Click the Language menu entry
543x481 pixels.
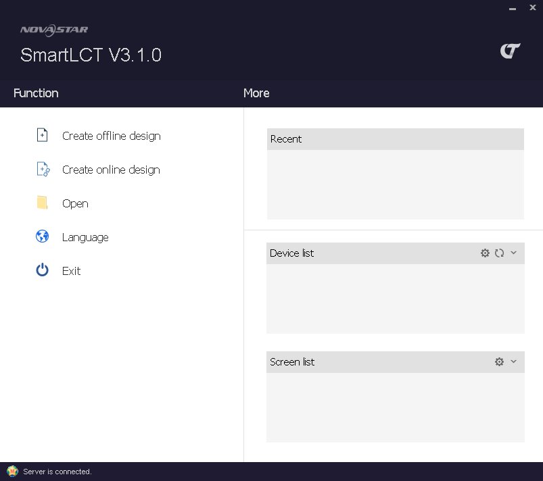85,237
